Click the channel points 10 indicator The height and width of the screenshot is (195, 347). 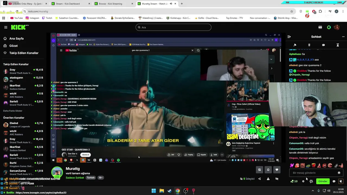point(294,181)
